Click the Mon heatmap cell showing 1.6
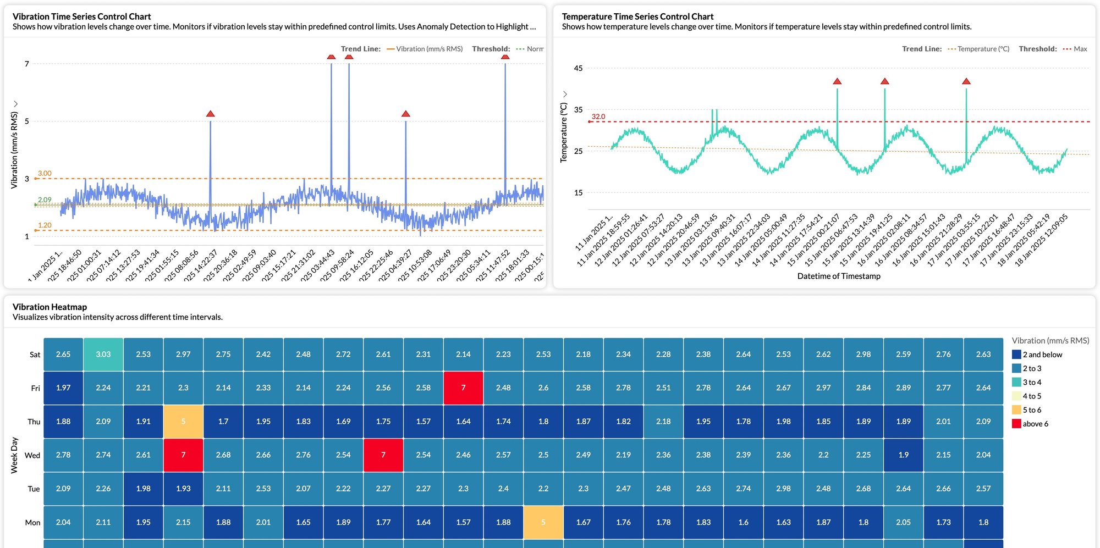Image resolution: width=1100 pixels, height=548 pixels. coord(744,522)
